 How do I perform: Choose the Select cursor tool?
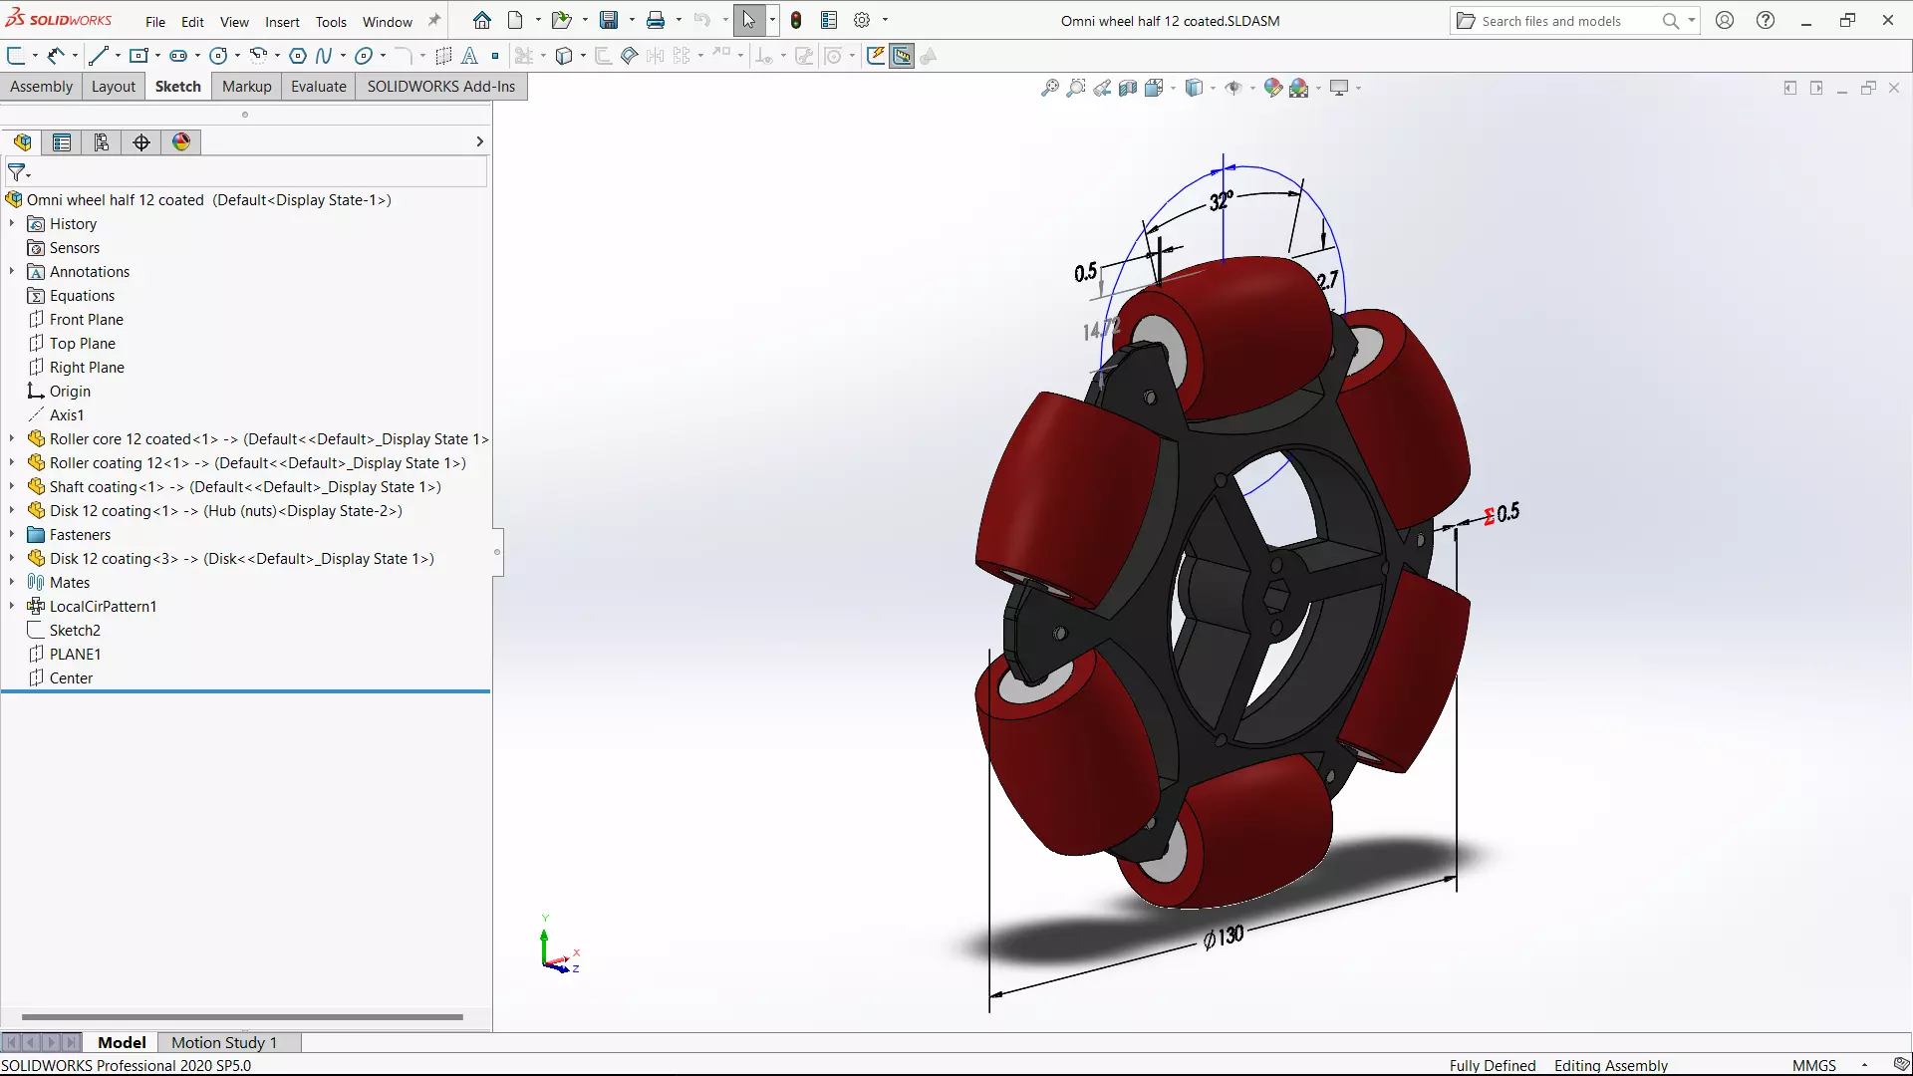tap(749, 20)
